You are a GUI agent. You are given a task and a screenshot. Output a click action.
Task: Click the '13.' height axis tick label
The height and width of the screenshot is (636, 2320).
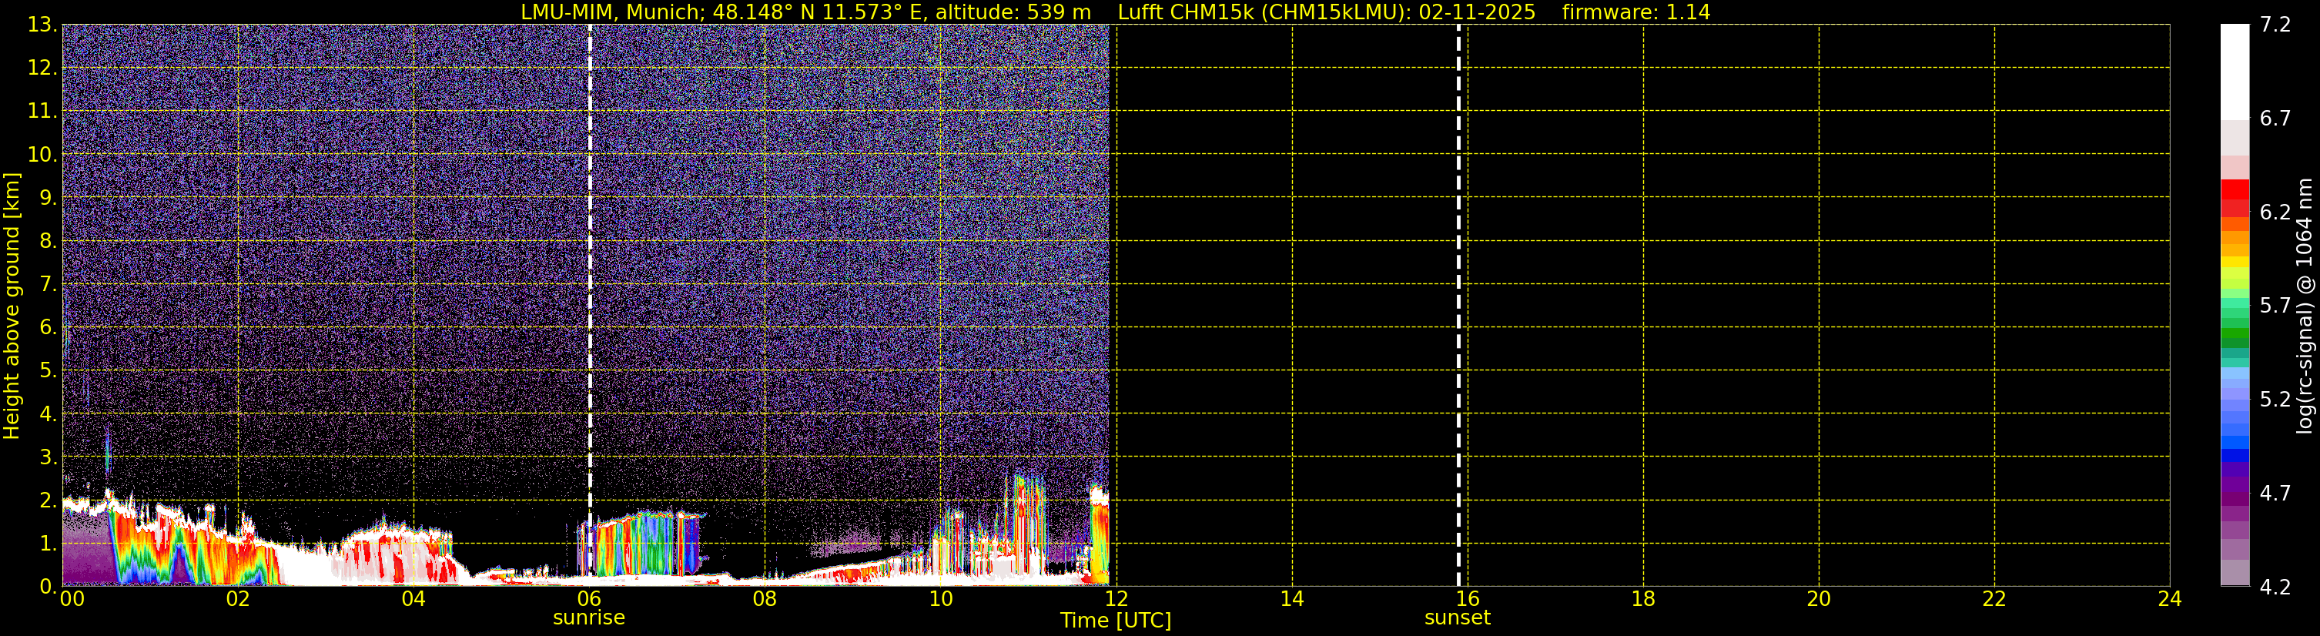point(42,25)
